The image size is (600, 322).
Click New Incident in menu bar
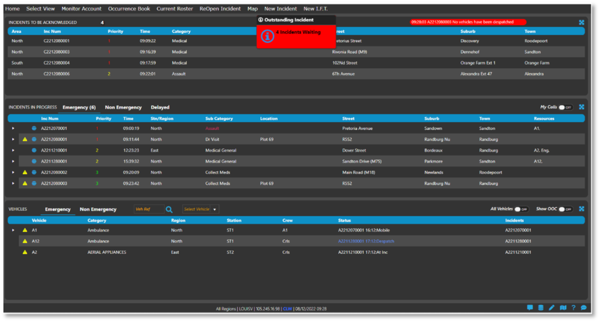coord(281,9)
